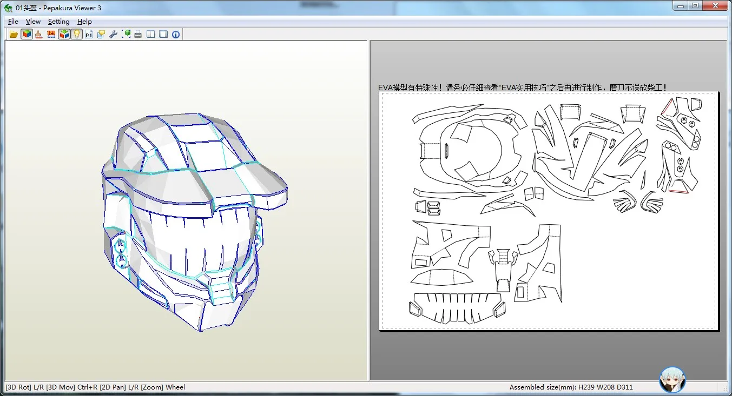Click the yellow notes icon beside the wrench
Viewport: 732px width, 396px height.
pos(101,34)
